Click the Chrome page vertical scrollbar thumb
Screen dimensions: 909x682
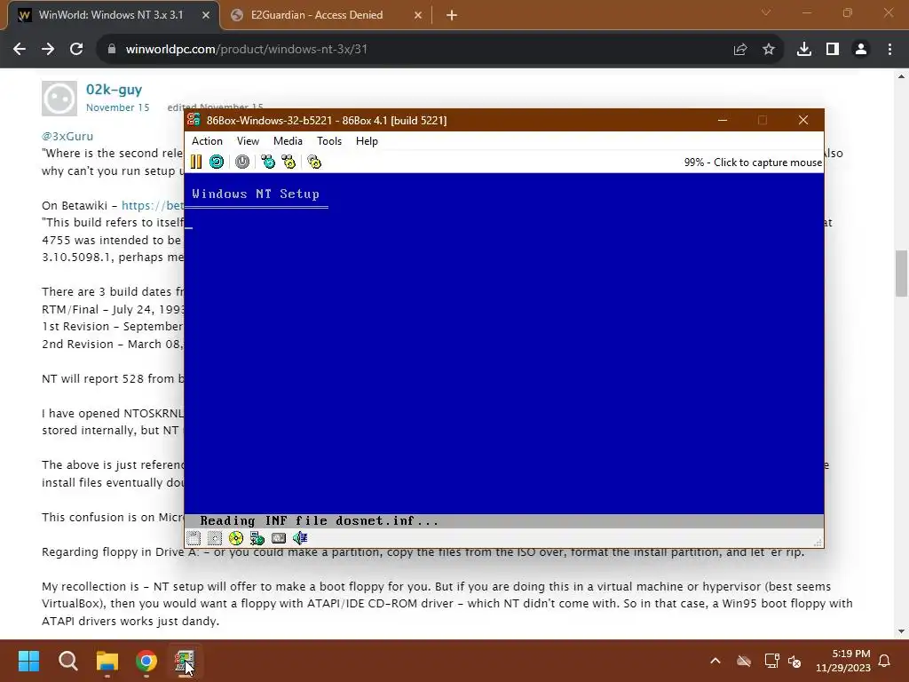pyautogui.click(x=902, y=274)
